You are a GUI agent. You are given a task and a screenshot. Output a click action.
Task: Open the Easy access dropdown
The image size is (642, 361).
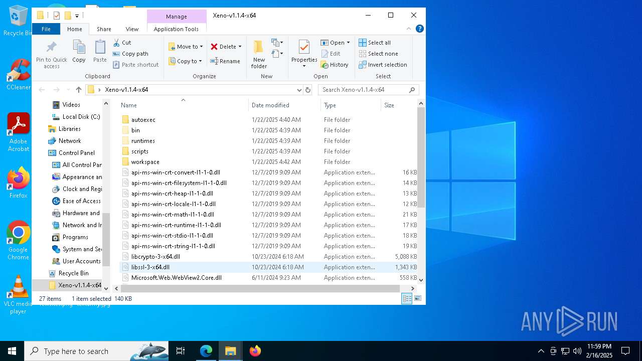277,54
